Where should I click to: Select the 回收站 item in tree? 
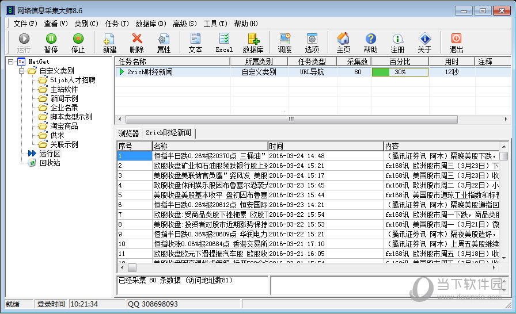[50, 163]
